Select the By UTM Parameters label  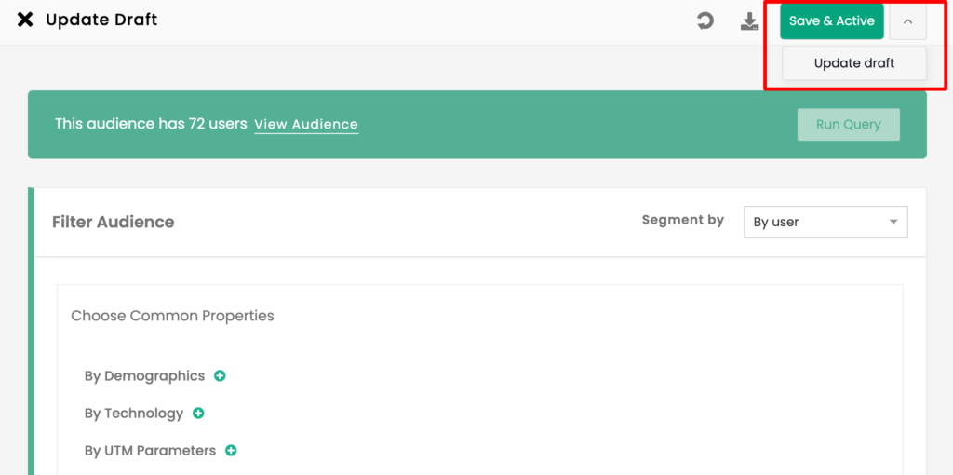coord(150,451)
